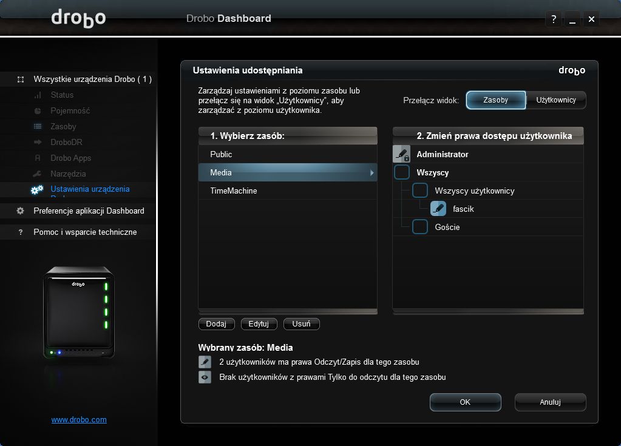Switch view to Zasoby tab

(496, 100)
